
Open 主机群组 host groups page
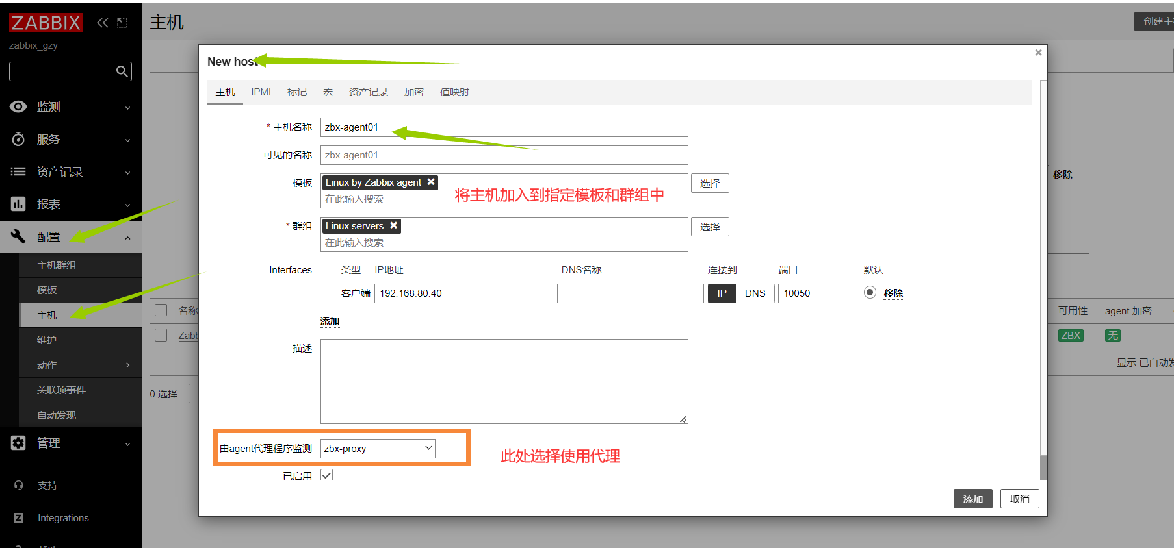click(80, 265)
